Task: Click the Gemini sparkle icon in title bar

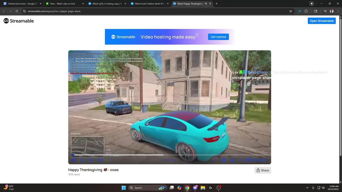Action: [x=312, y=3]
